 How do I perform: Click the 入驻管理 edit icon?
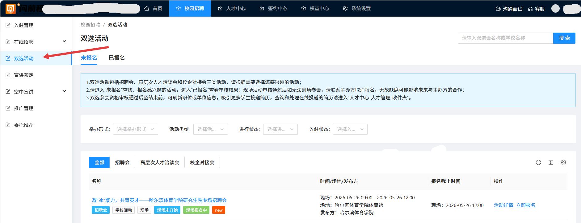[x=8, y=25]
